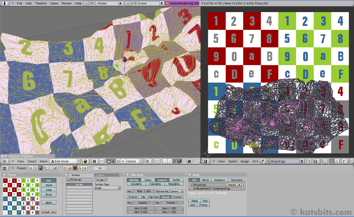Toggle the move object centers only button
The image size is (354, 217).
pyautogui.click(x=101, y=161)
